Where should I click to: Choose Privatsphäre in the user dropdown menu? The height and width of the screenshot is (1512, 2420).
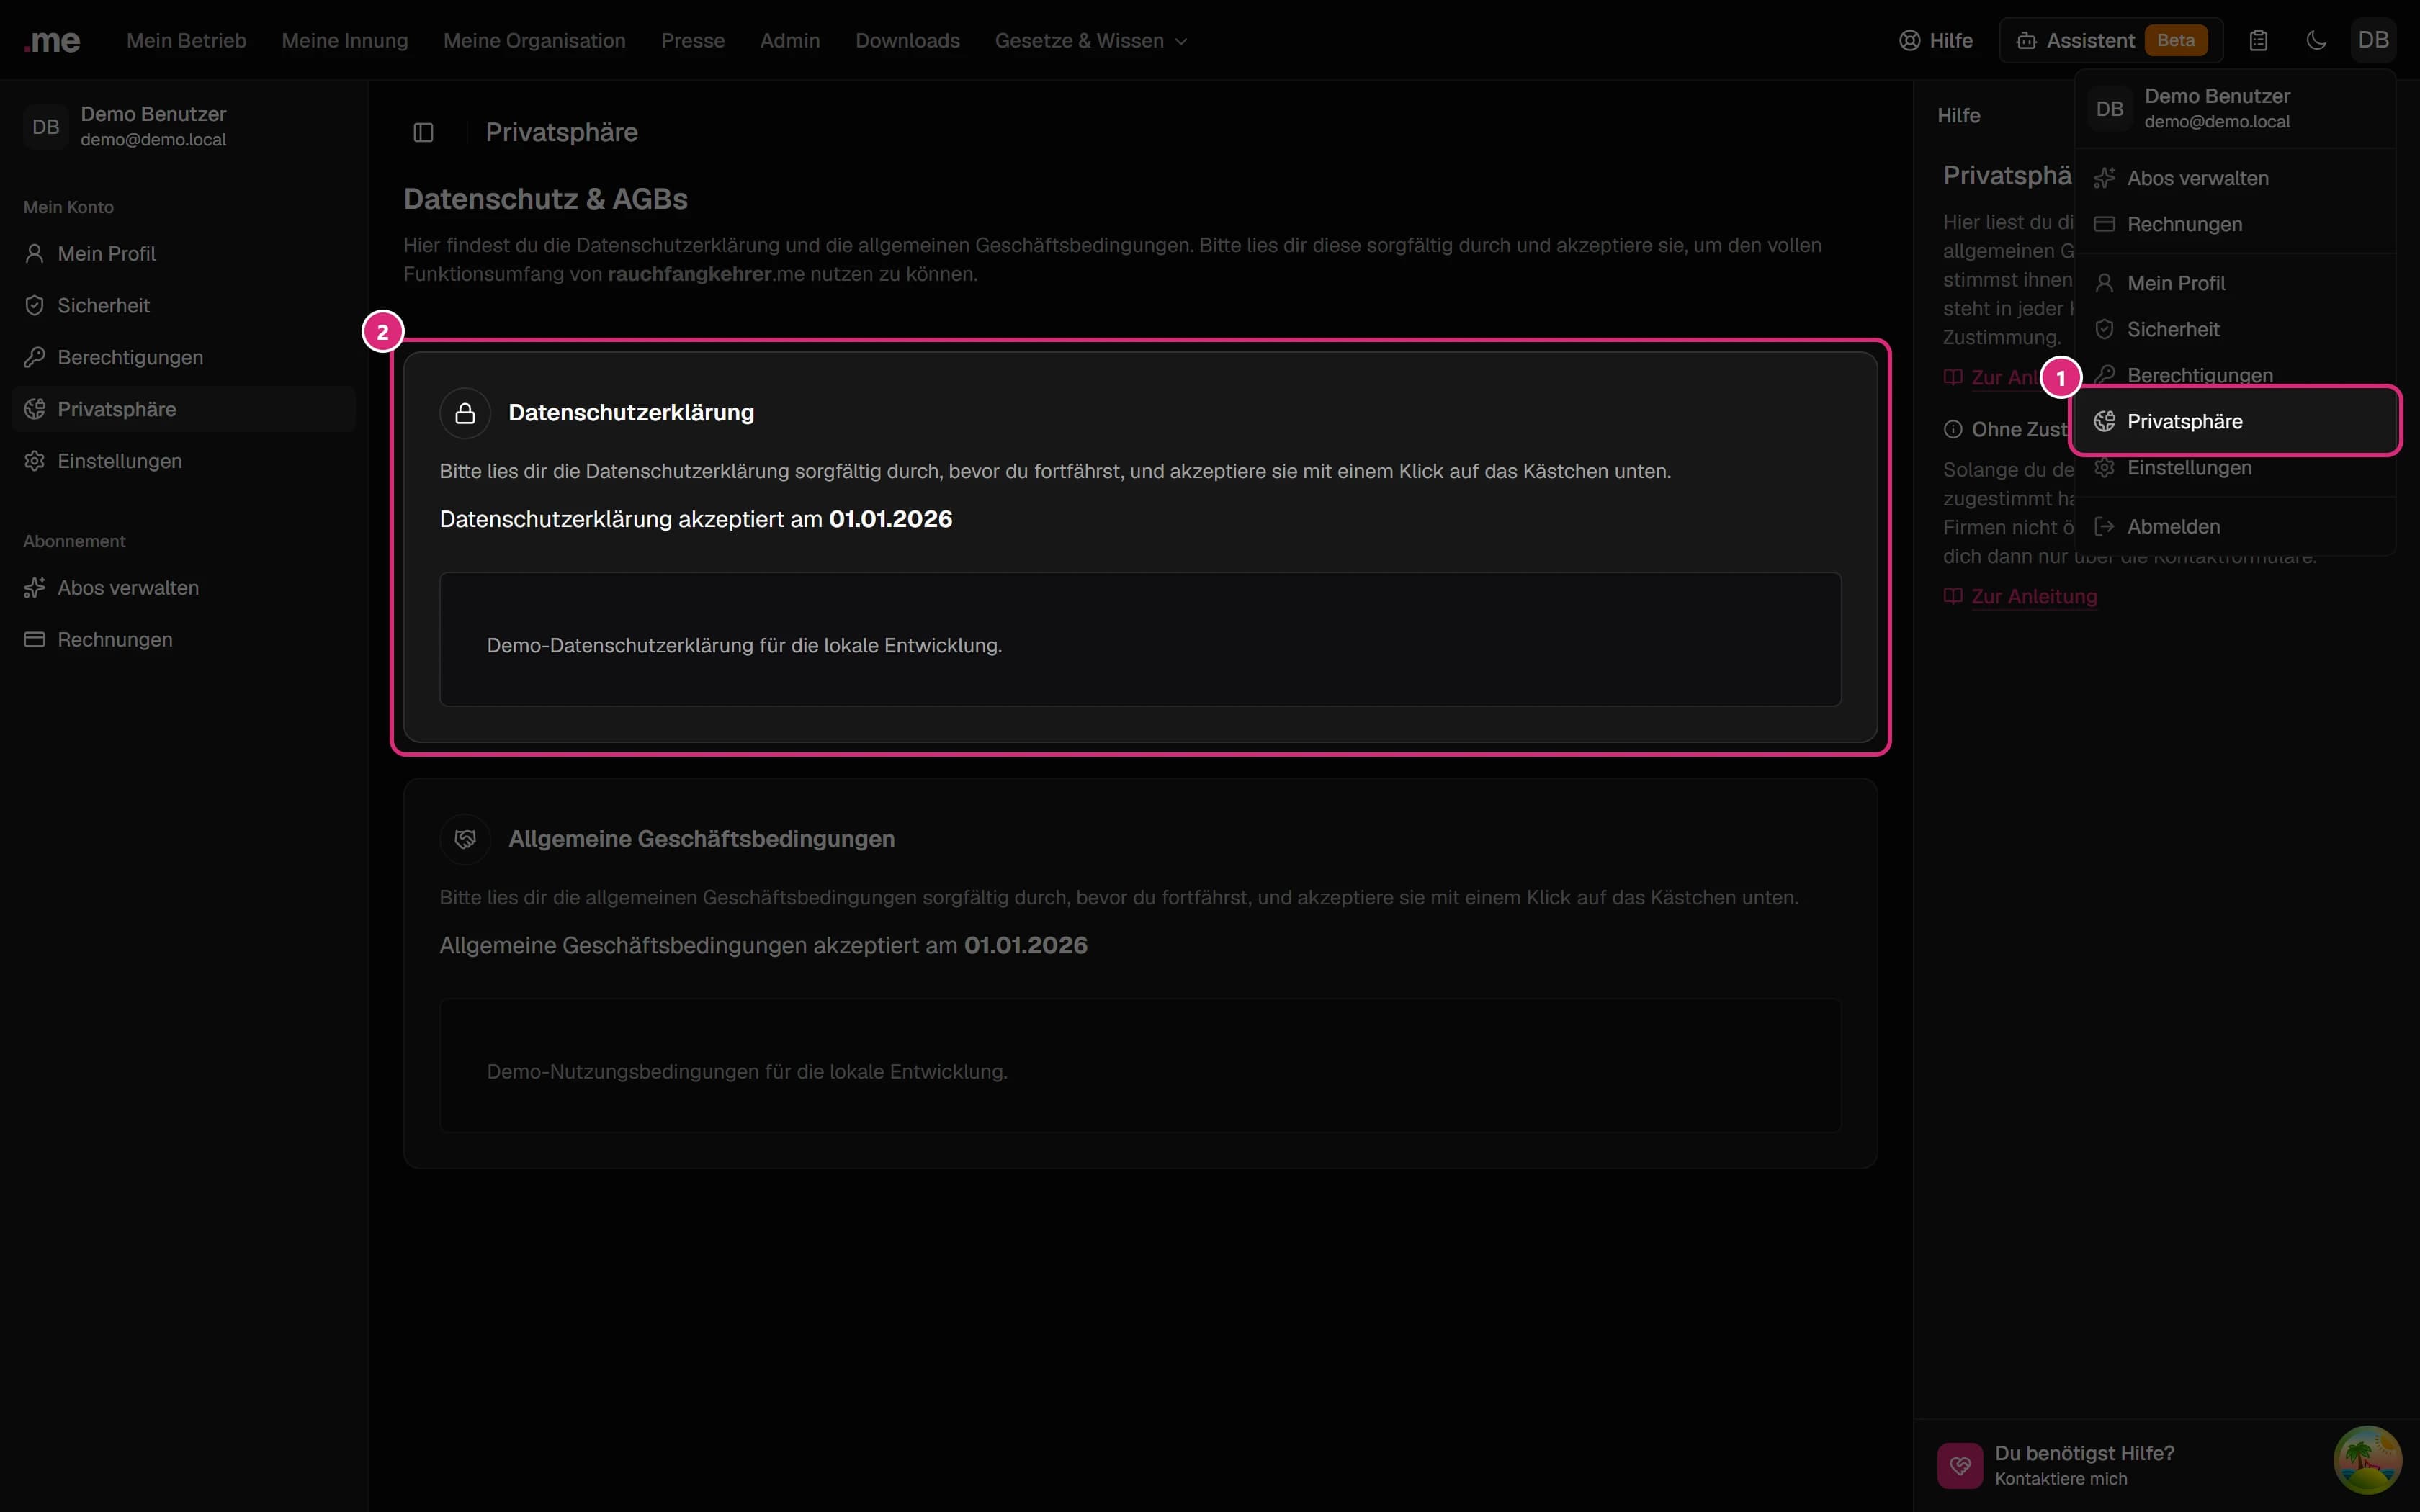point(2235,421)
